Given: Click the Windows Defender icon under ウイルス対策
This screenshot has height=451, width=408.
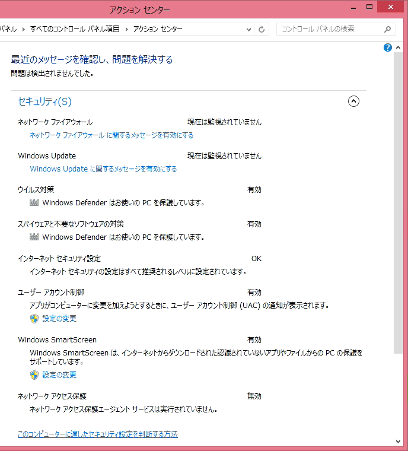Looking at the screenshot, I should point(34,202).
